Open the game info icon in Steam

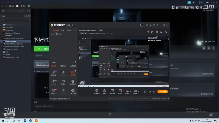click(x=209, y=48)
